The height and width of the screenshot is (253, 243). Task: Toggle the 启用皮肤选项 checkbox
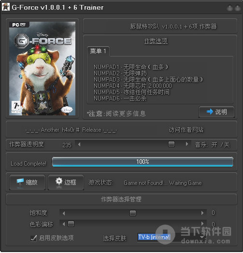coord(33,238)
